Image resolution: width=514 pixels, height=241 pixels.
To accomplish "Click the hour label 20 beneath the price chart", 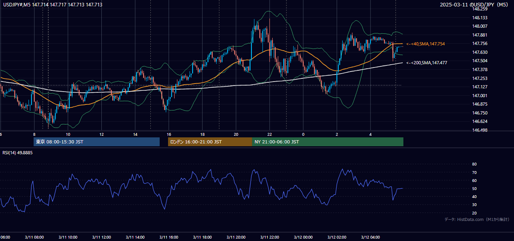I will pyautogui.click(x=236, y=134).
